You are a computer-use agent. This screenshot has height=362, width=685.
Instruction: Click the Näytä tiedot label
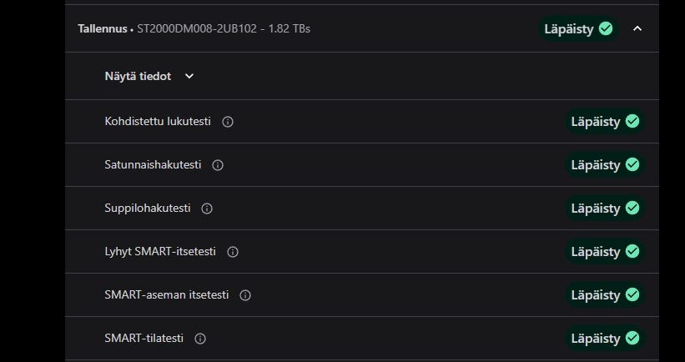(138, 76)
